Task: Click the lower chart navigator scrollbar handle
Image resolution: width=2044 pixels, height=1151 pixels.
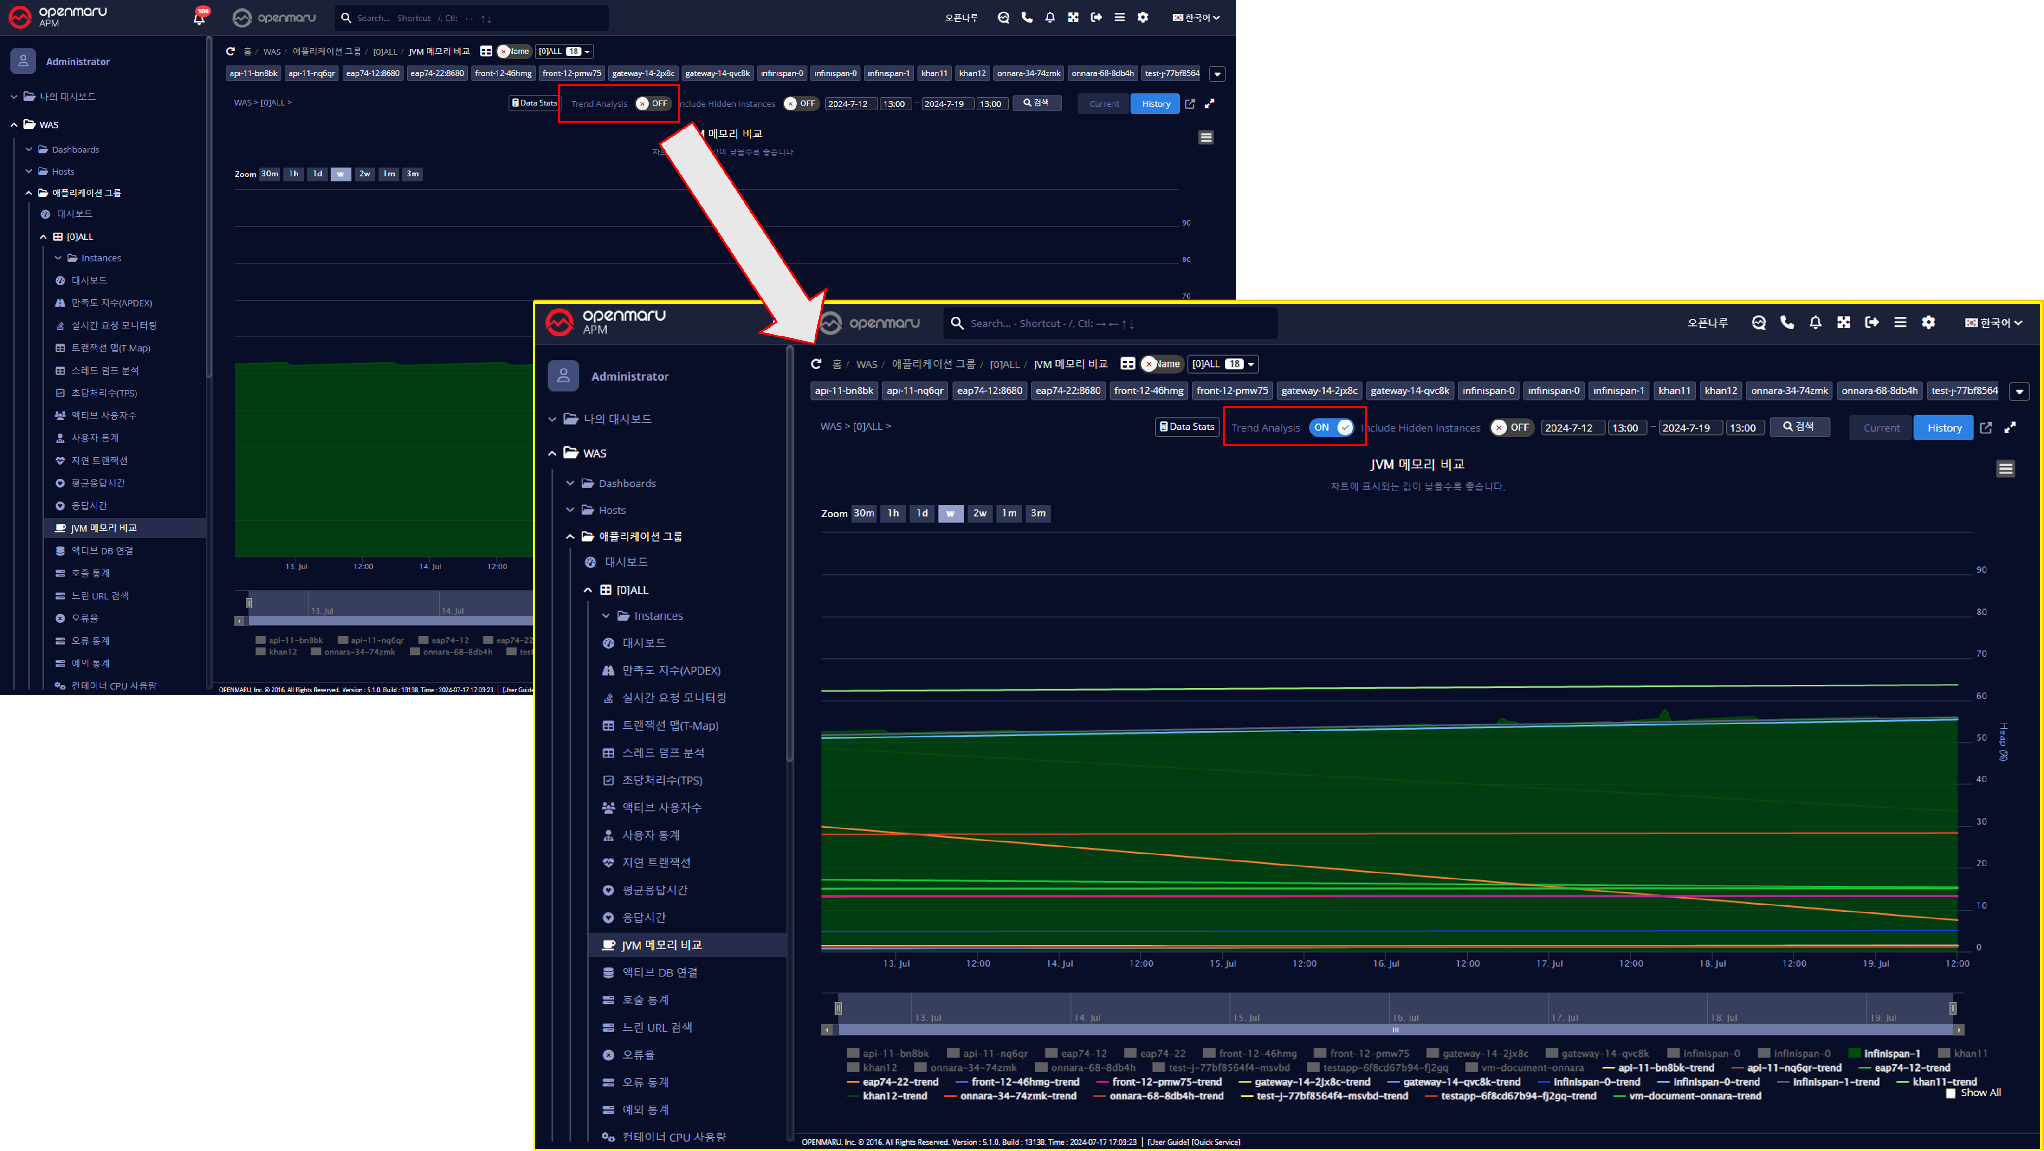Action: [1395, 1029]
